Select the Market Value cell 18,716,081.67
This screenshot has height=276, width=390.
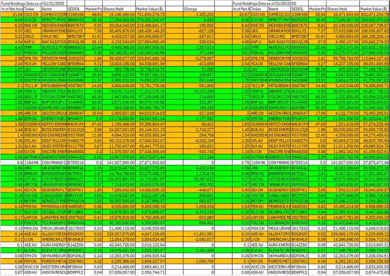(150, 179)
